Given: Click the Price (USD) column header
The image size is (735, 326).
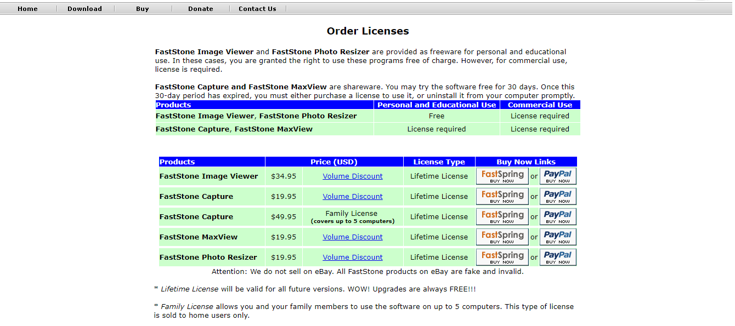Looking at the screenshot, I should 334,162.
